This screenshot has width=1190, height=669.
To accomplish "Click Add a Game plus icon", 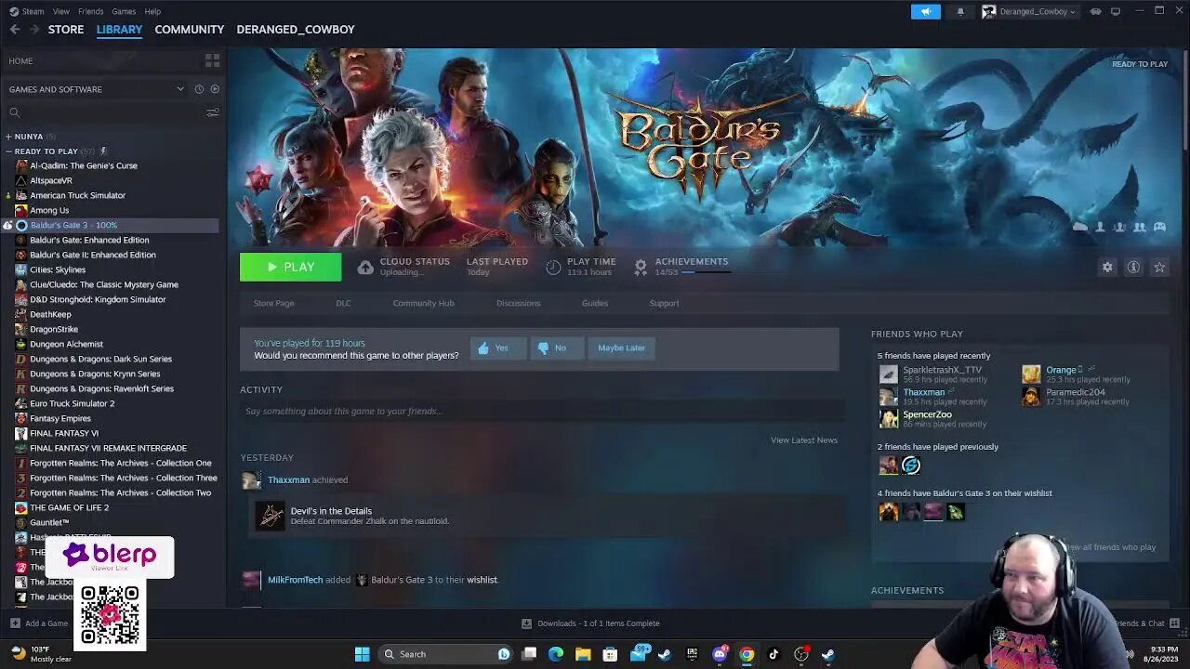I will pyautogui.click(x=15, y=623).
